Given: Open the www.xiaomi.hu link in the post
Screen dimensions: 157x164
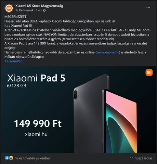Looking at the screenshot, I should click(x=108, y=52).
